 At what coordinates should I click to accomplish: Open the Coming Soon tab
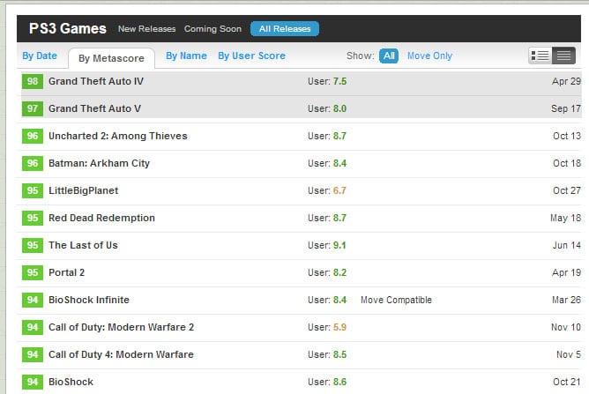click(212, 29)
